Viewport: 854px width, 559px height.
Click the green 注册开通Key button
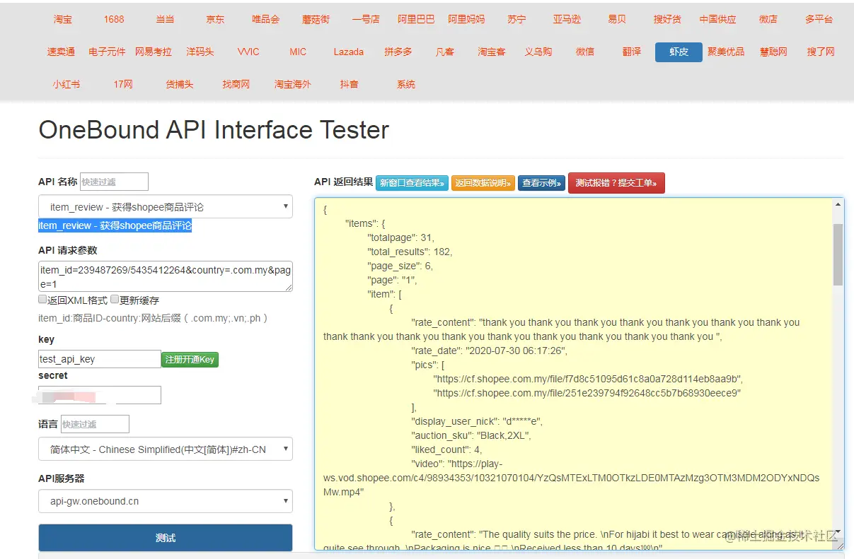[x=190, y=360]
